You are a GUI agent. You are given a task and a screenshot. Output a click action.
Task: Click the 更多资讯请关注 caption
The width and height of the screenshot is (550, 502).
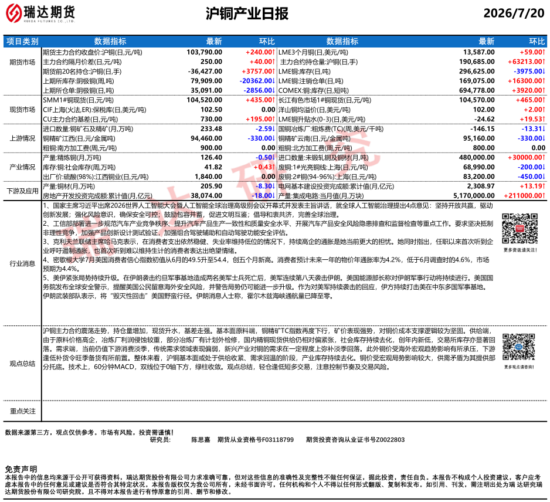[520, 250]
